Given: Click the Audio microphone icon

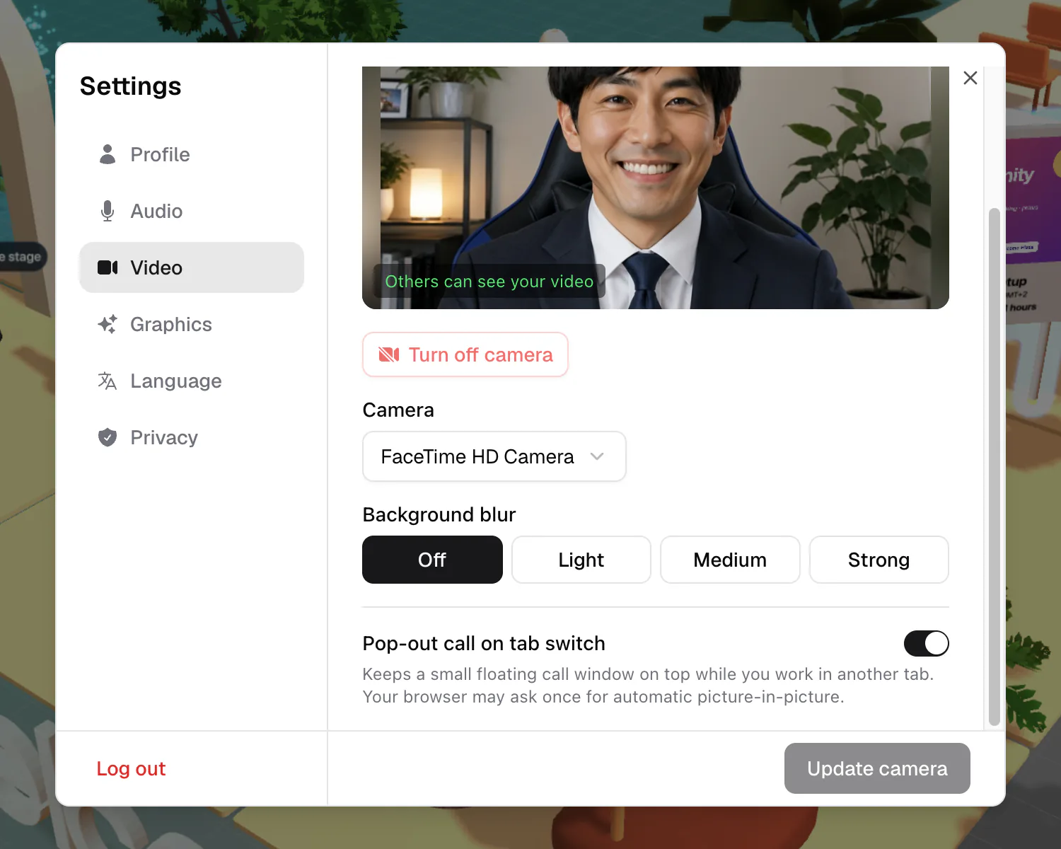Looking at the screenshot, I should point(108,211).
